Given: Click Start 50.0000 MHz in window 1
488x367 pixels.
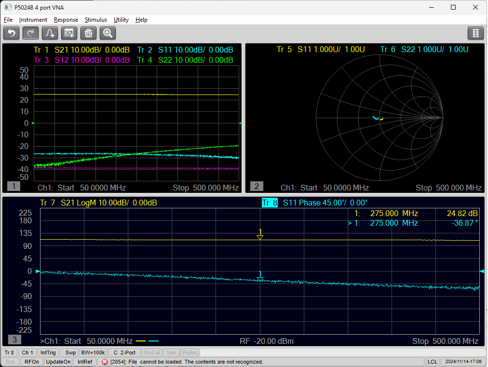Looking at the screenshot, I should (x=92, y=188).
